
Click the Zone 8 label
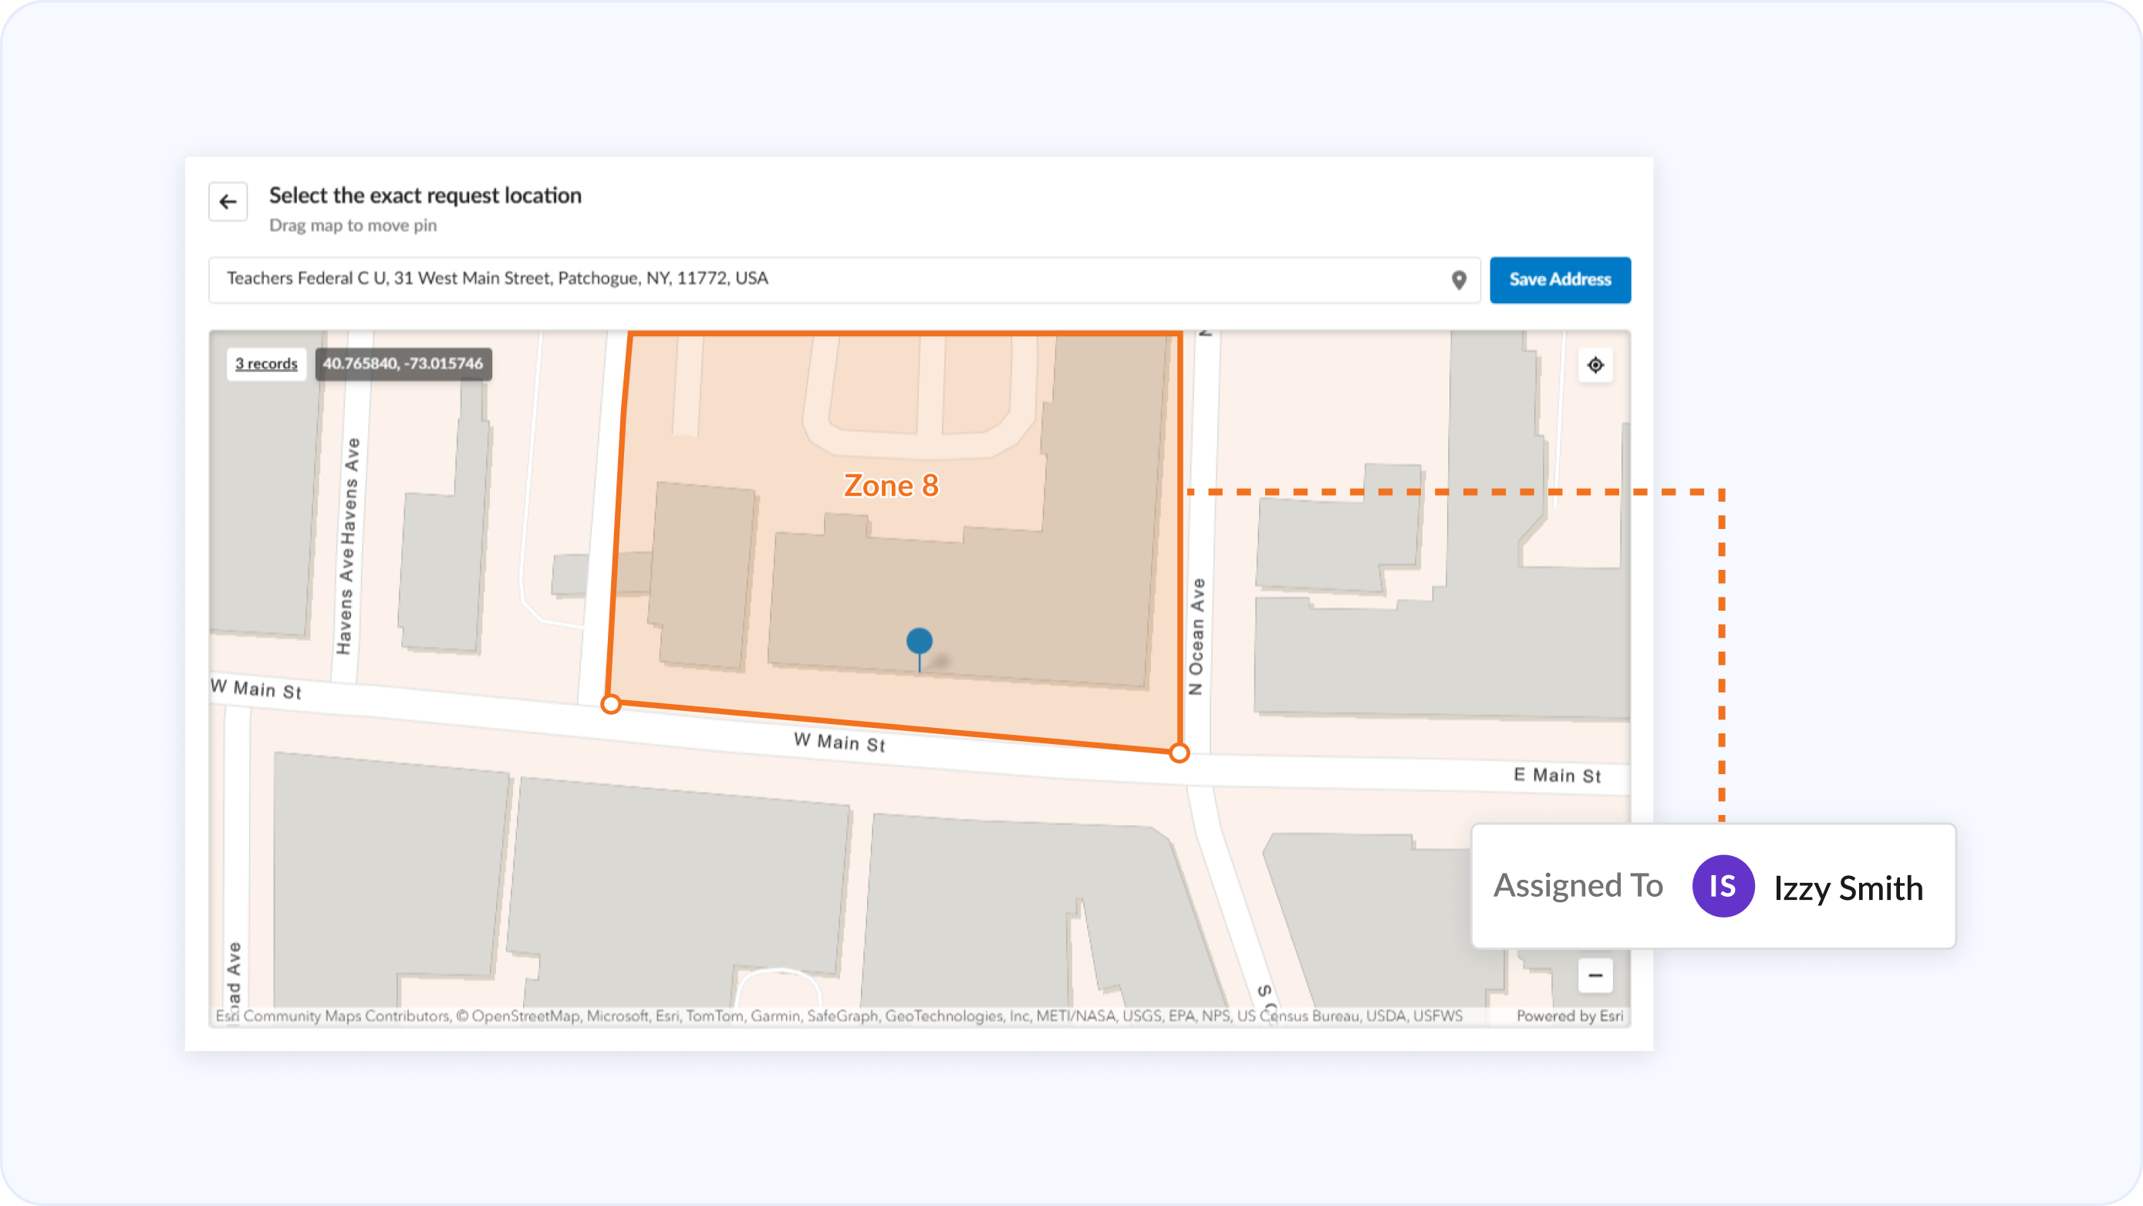(x=890, y=486)
